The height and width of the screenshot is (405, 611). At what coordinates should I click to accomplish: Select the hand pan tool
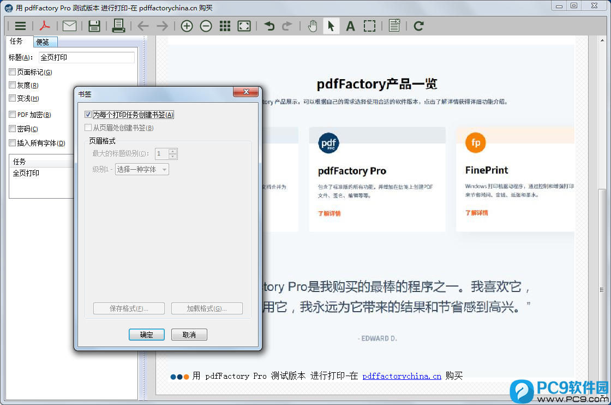pos(312,26)
